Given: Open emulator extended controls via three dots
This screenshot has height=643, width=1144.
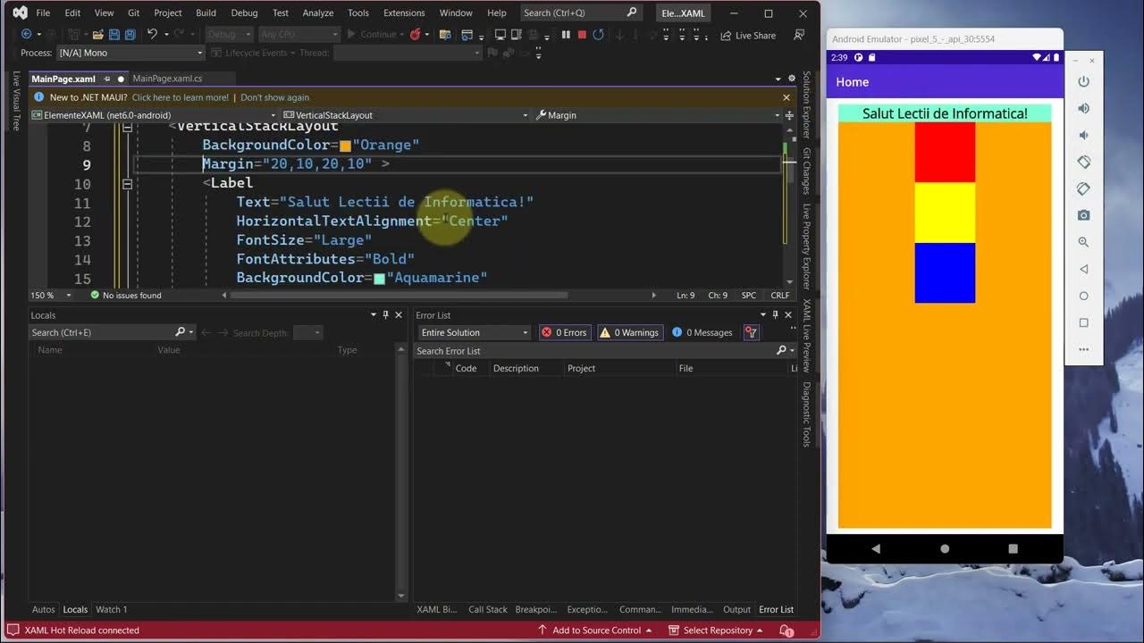Looking at the screenshot, I should [x=1084, y=349].
